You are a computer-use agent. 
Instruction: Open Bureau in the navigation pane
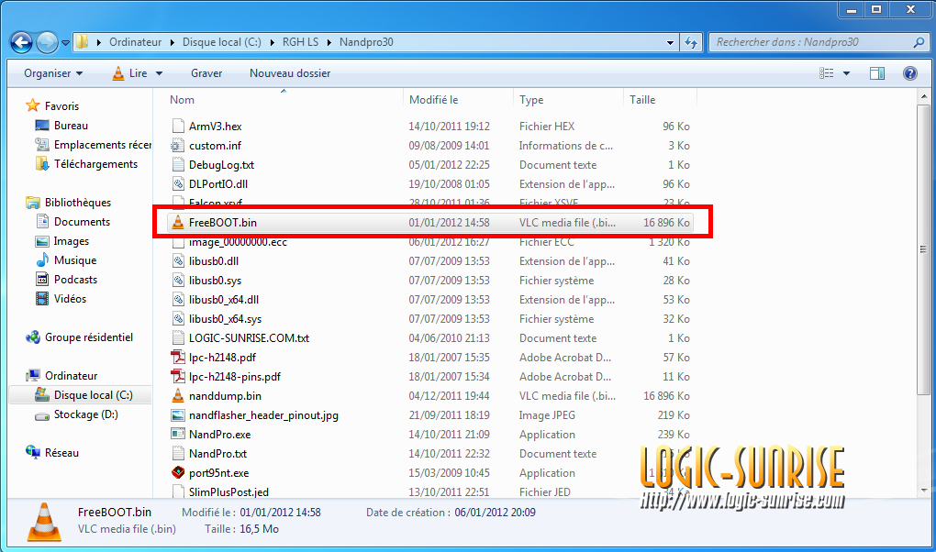click(x=61, y=126)
